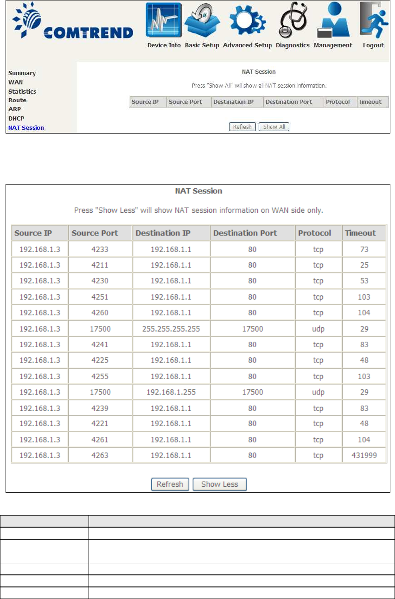Click source port 4261
The height and width of the screenshot is (599, 395).
point(100,440)
